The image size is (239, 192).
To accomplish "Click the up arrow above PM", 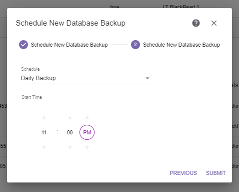I will click(87, 117).
